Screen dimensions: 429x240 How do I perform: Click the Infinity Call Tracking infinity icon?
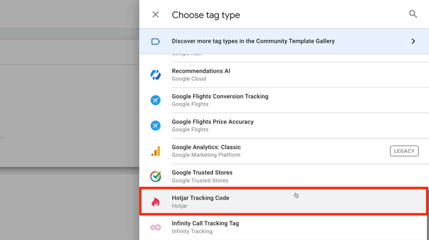point(156,227)
